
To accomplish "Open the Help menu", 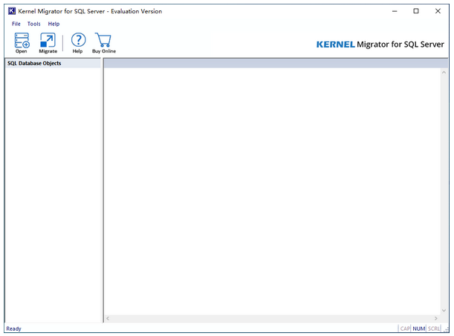I will pos(53,24).
